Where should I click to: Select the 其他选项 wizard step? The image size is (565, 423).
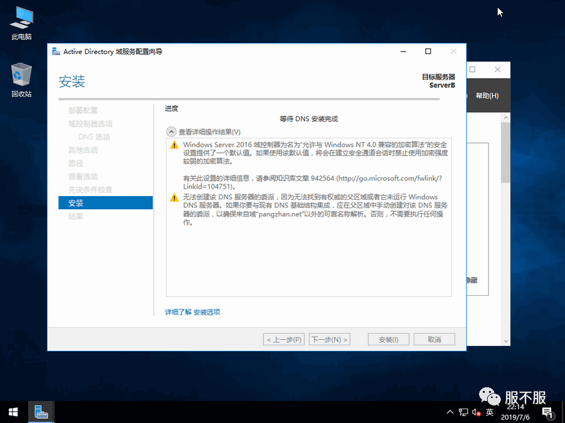click(83, 150)
